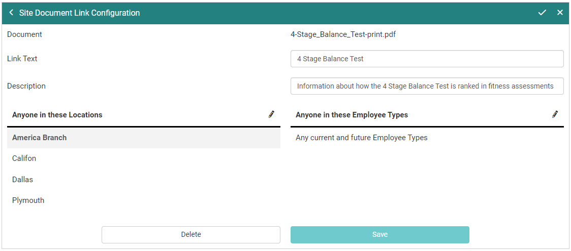The height and width of the screenshot is (251, 571).
Task: Edit locations using the pencil icon
Action: pos(271,114)
